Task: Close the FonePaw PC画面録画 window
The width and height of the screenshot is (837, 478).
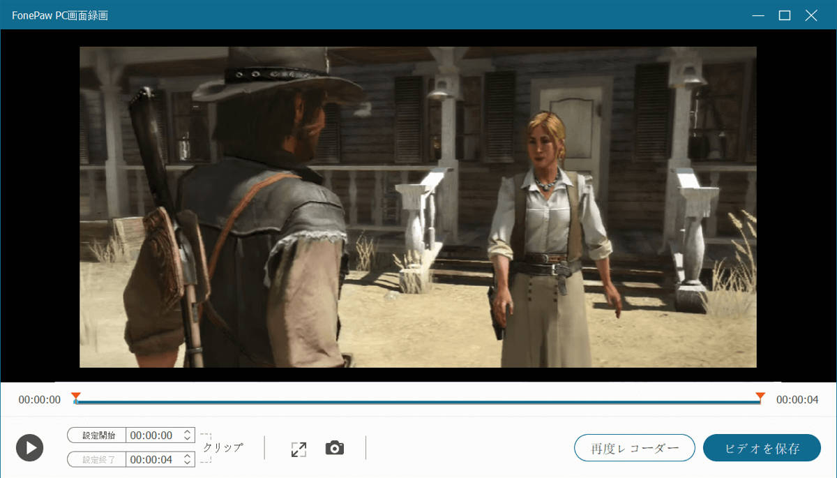Action: tap(811, 15)
